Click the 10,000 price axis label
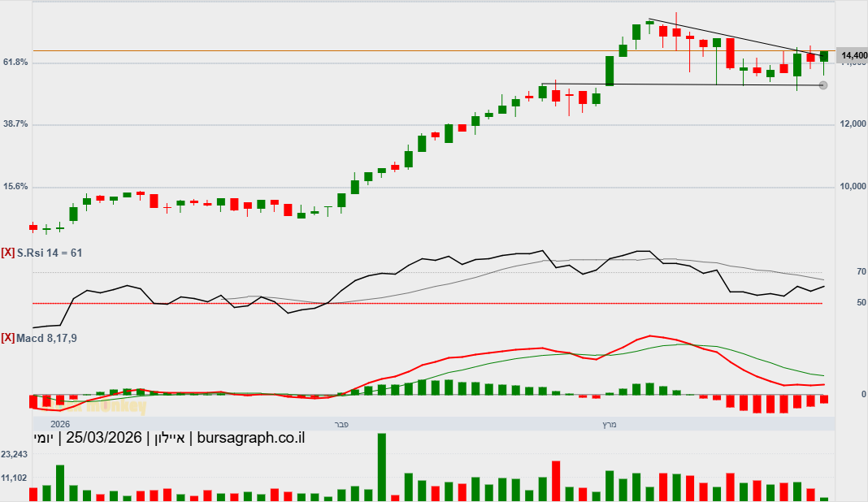868x502 pixels. coord(853,187)
